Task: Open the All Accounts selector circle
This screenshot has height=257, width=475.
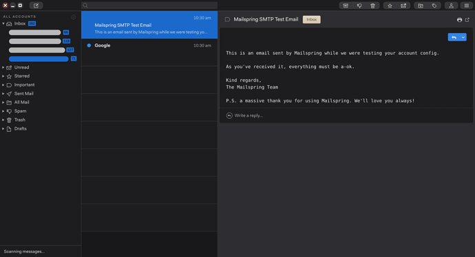Action: click(x=73, y=17)
